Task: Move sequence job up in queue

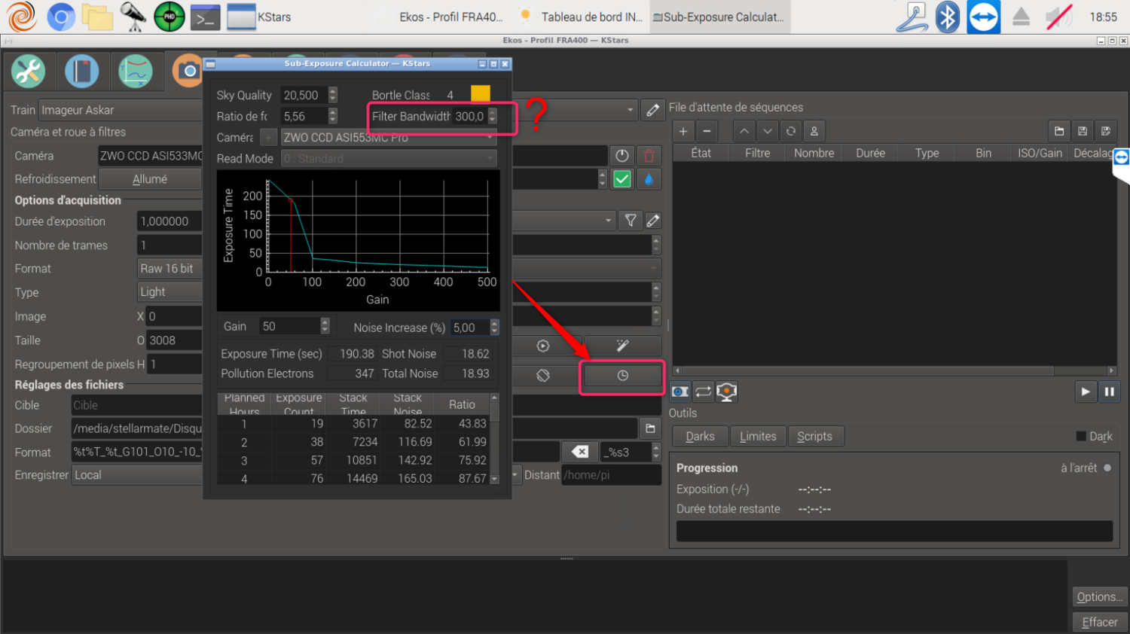Action: [744, 131]
